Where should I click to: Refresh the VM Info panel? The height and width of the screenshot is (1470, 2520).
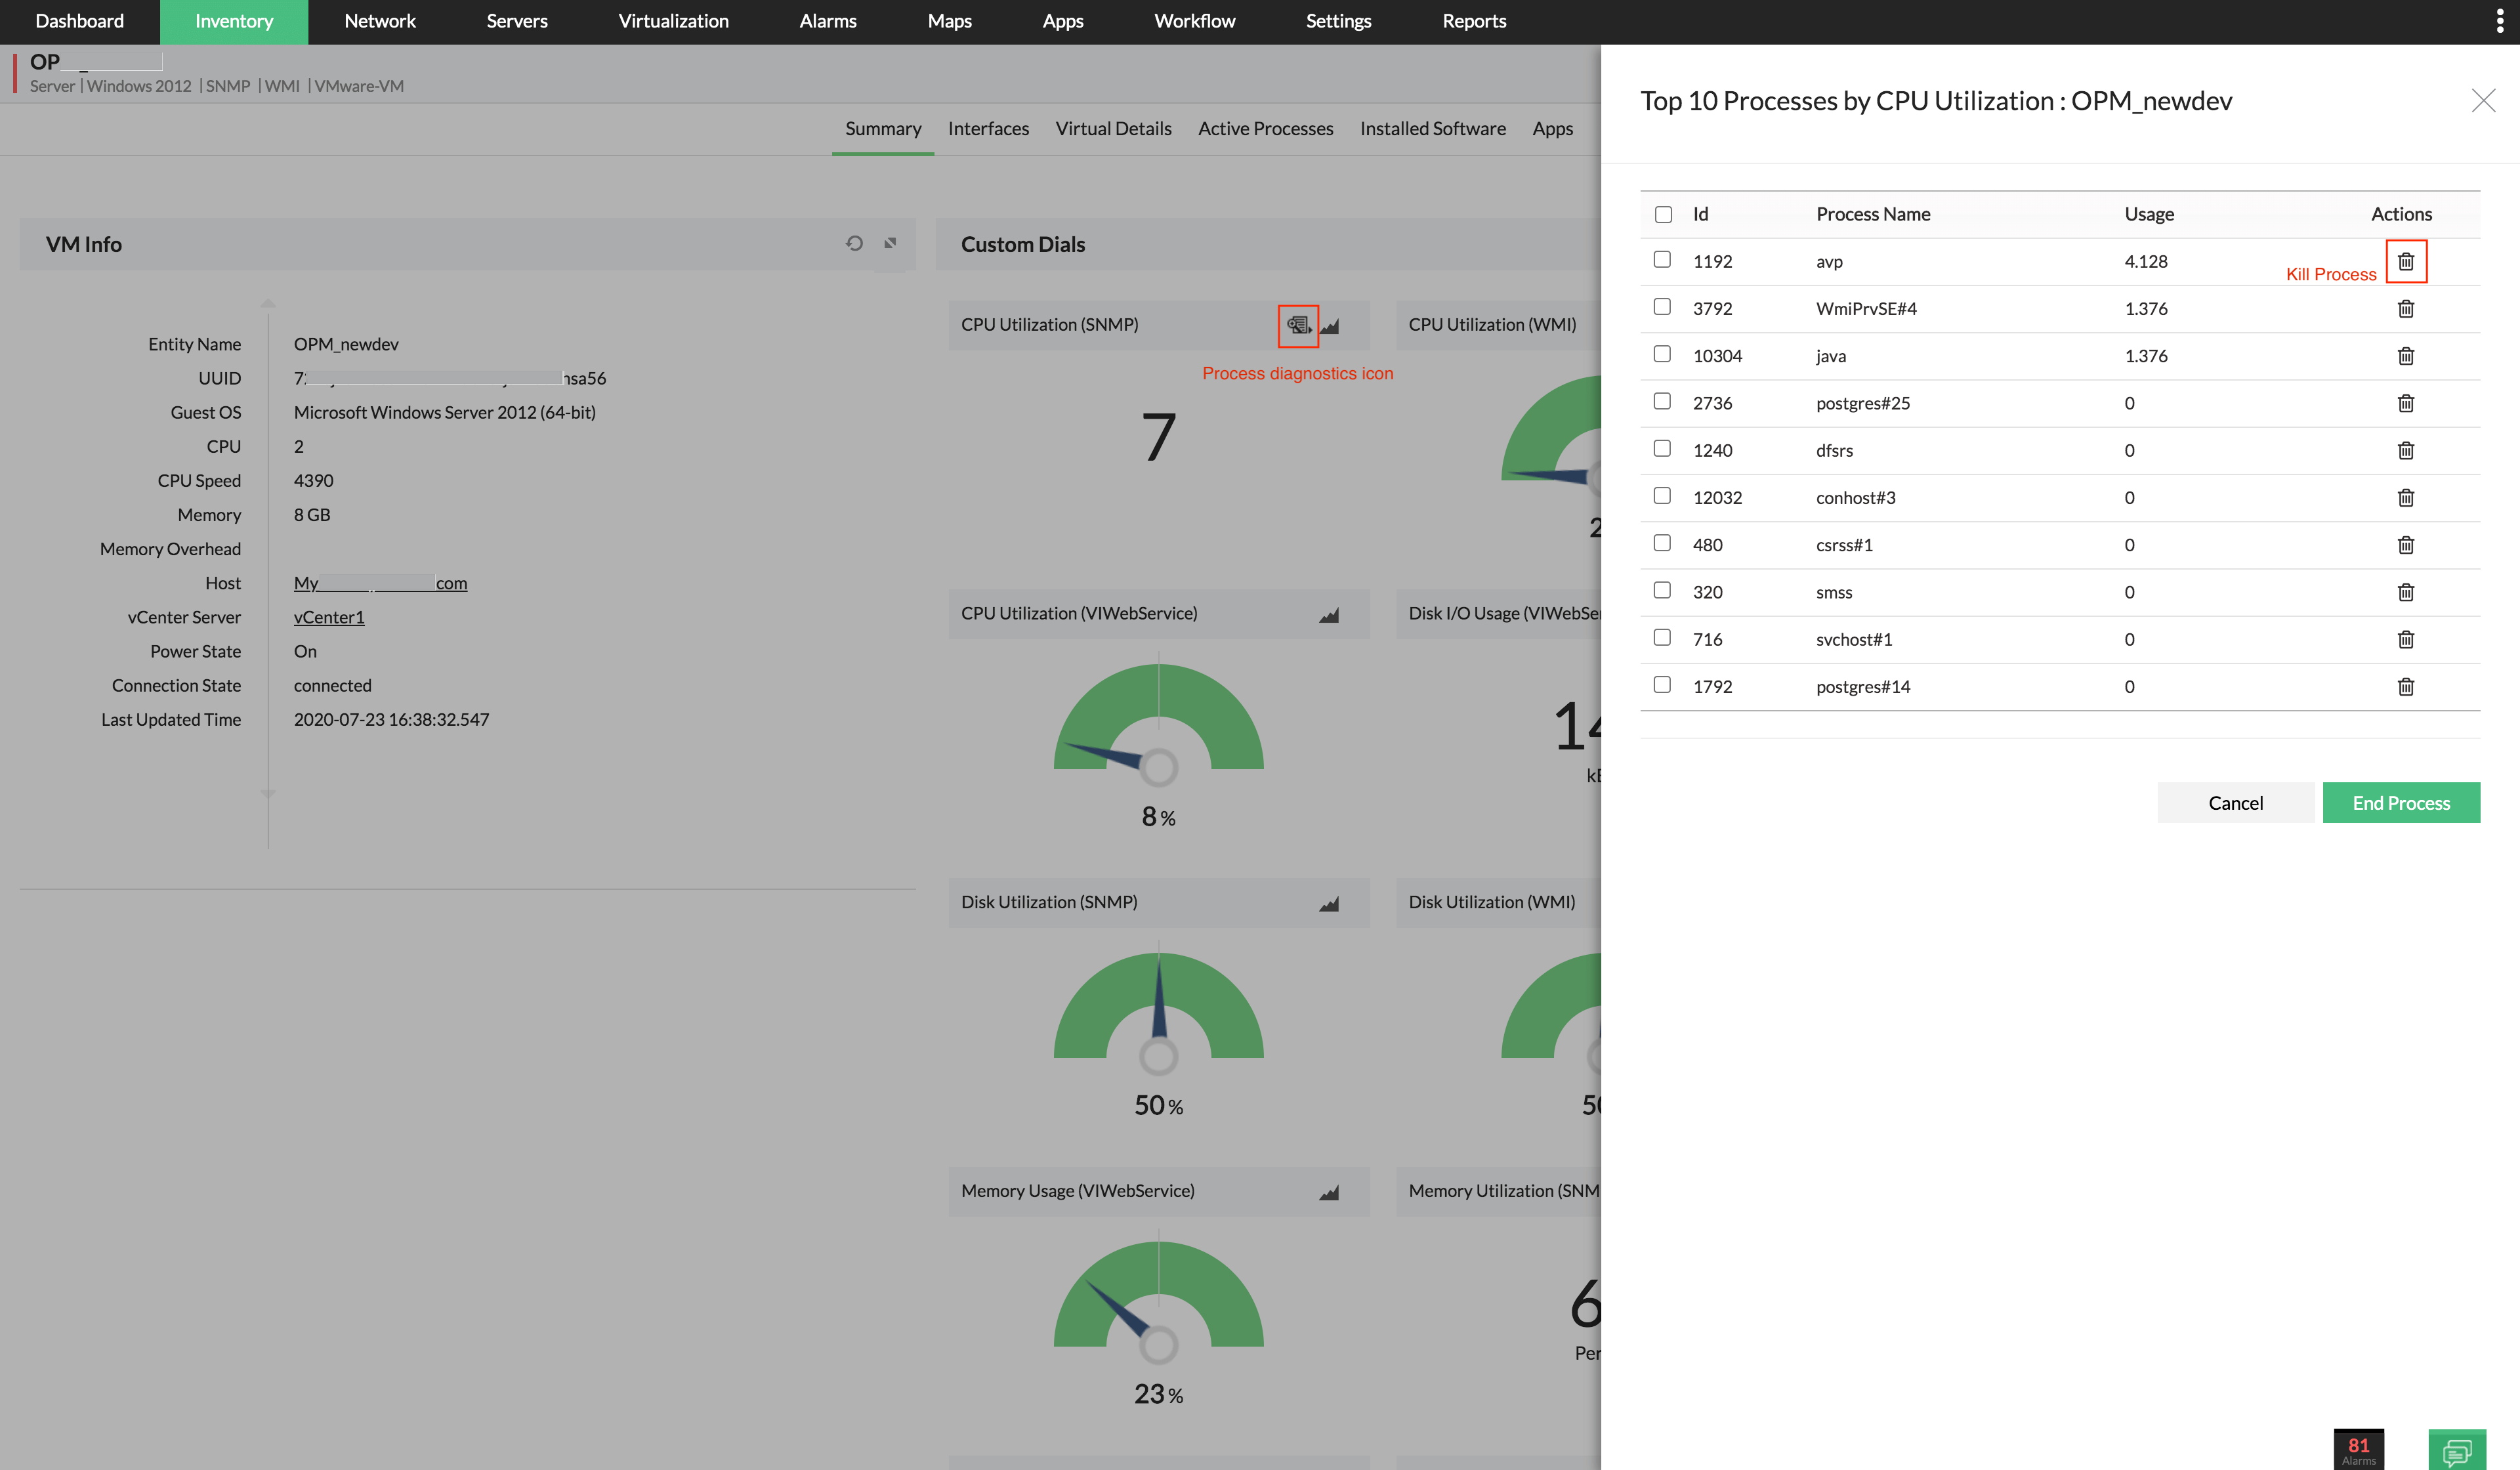pyautogui.click(x=854, y=243)
